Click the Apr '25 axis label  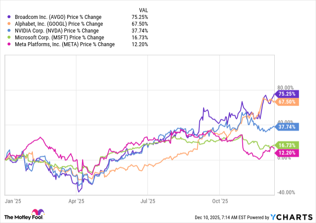coord(77,201)
